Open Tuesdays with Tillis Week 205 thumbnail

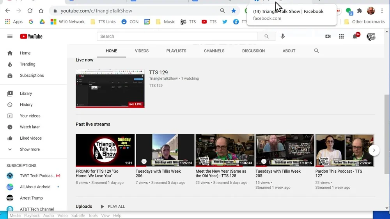point(285,150)
